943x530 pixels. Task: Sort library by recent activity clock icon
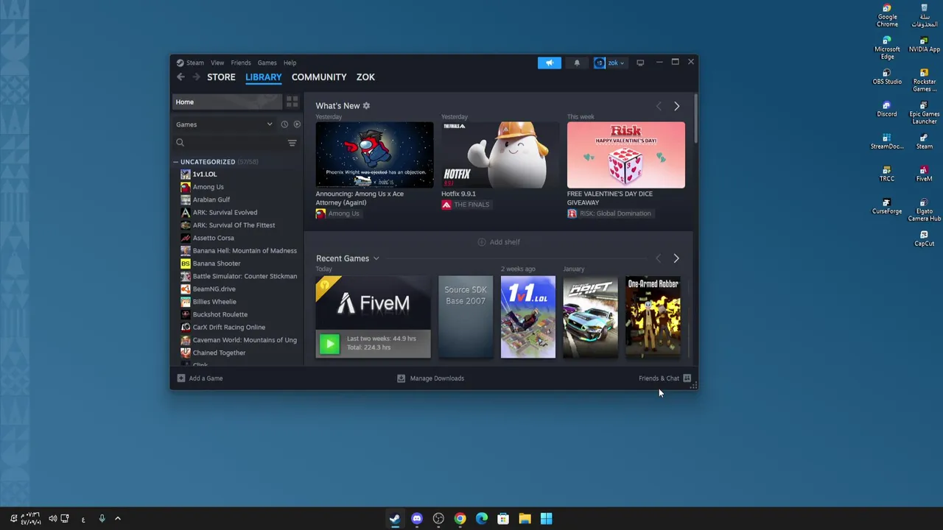pos(284,124)
